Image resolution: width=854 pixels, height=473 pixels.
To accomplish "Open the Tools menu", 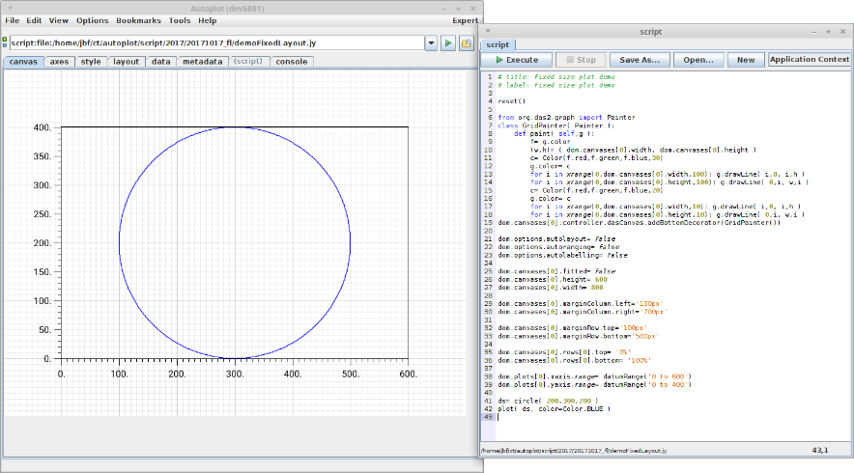I will point(180,20).
